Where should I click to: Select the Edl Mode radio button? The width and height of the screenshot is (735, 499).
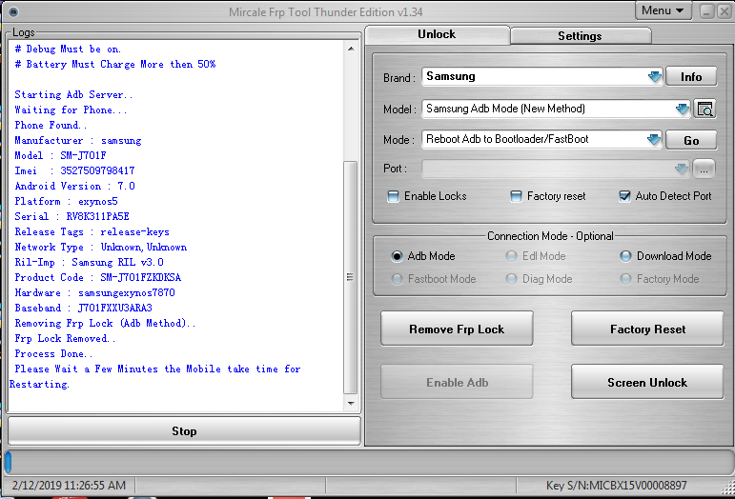pyautogui.click(x=511, y=256)
